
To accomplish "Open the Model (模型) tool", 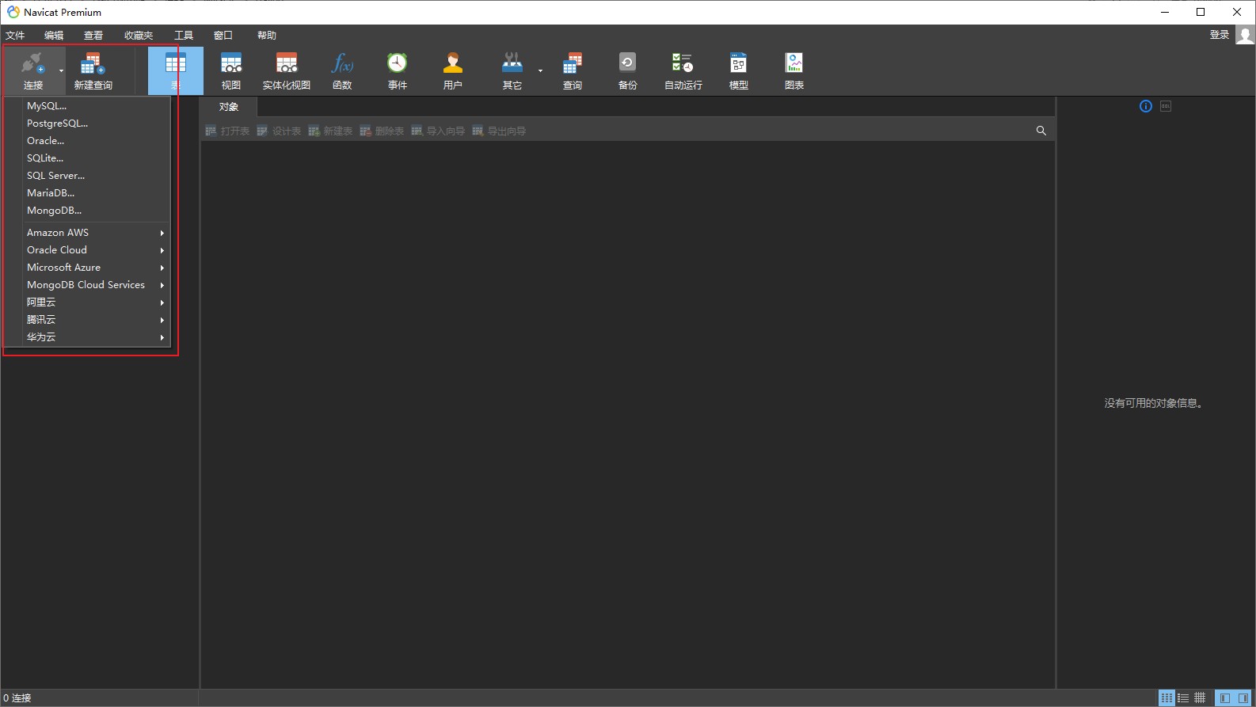I will pyautogui.click(x=739, y=70).
